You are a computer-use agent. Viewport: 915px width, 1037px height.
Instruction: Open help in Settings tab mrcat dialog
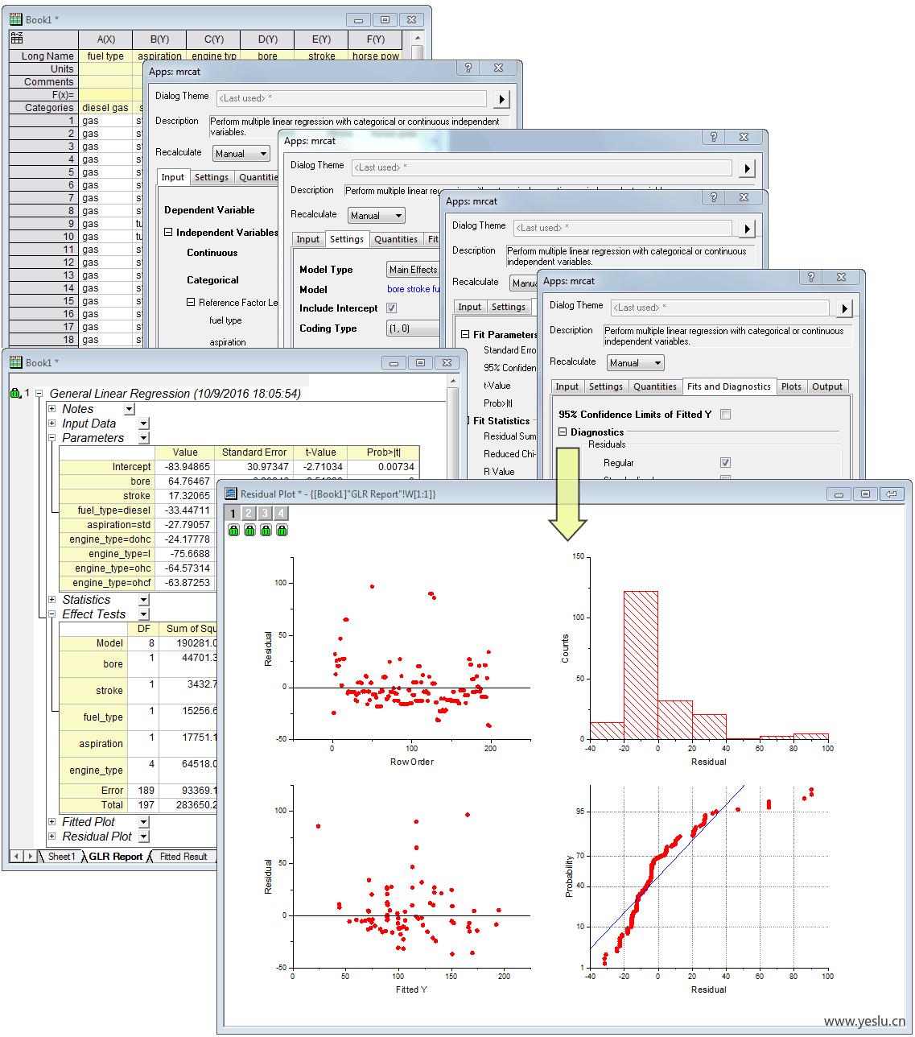[713, 137]
